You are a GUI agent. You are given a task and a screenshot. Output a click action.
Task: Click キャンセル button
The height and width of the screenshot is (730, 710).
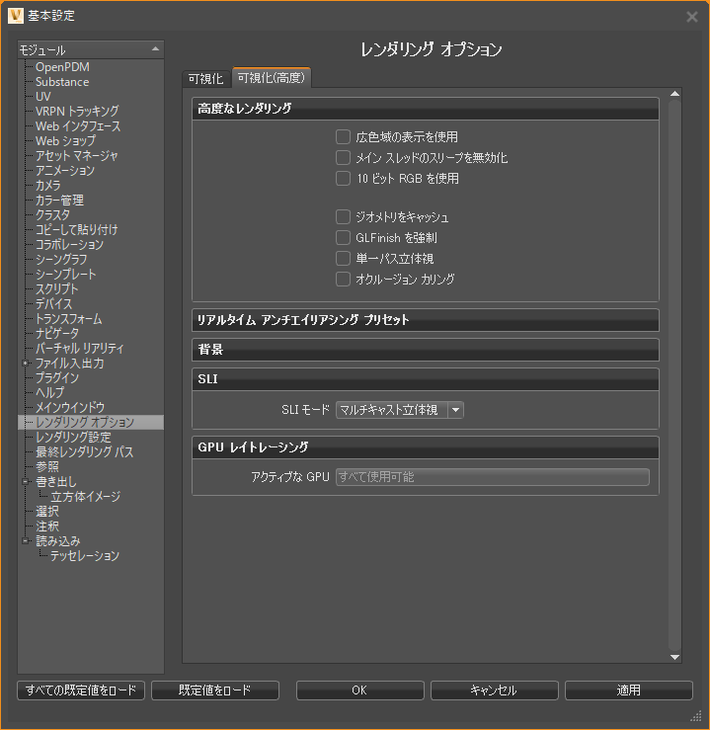494,689
